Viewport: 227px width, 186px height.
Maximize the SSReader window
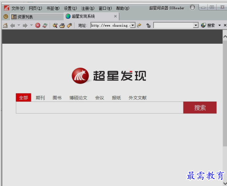pos(212,7)
